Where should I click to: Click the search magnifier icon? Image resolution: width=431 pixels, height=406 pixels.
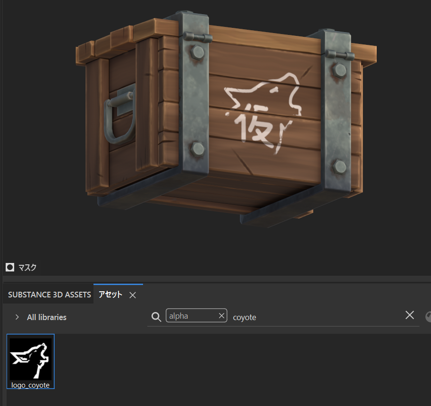pyautogui.click(x=156, y=316)
